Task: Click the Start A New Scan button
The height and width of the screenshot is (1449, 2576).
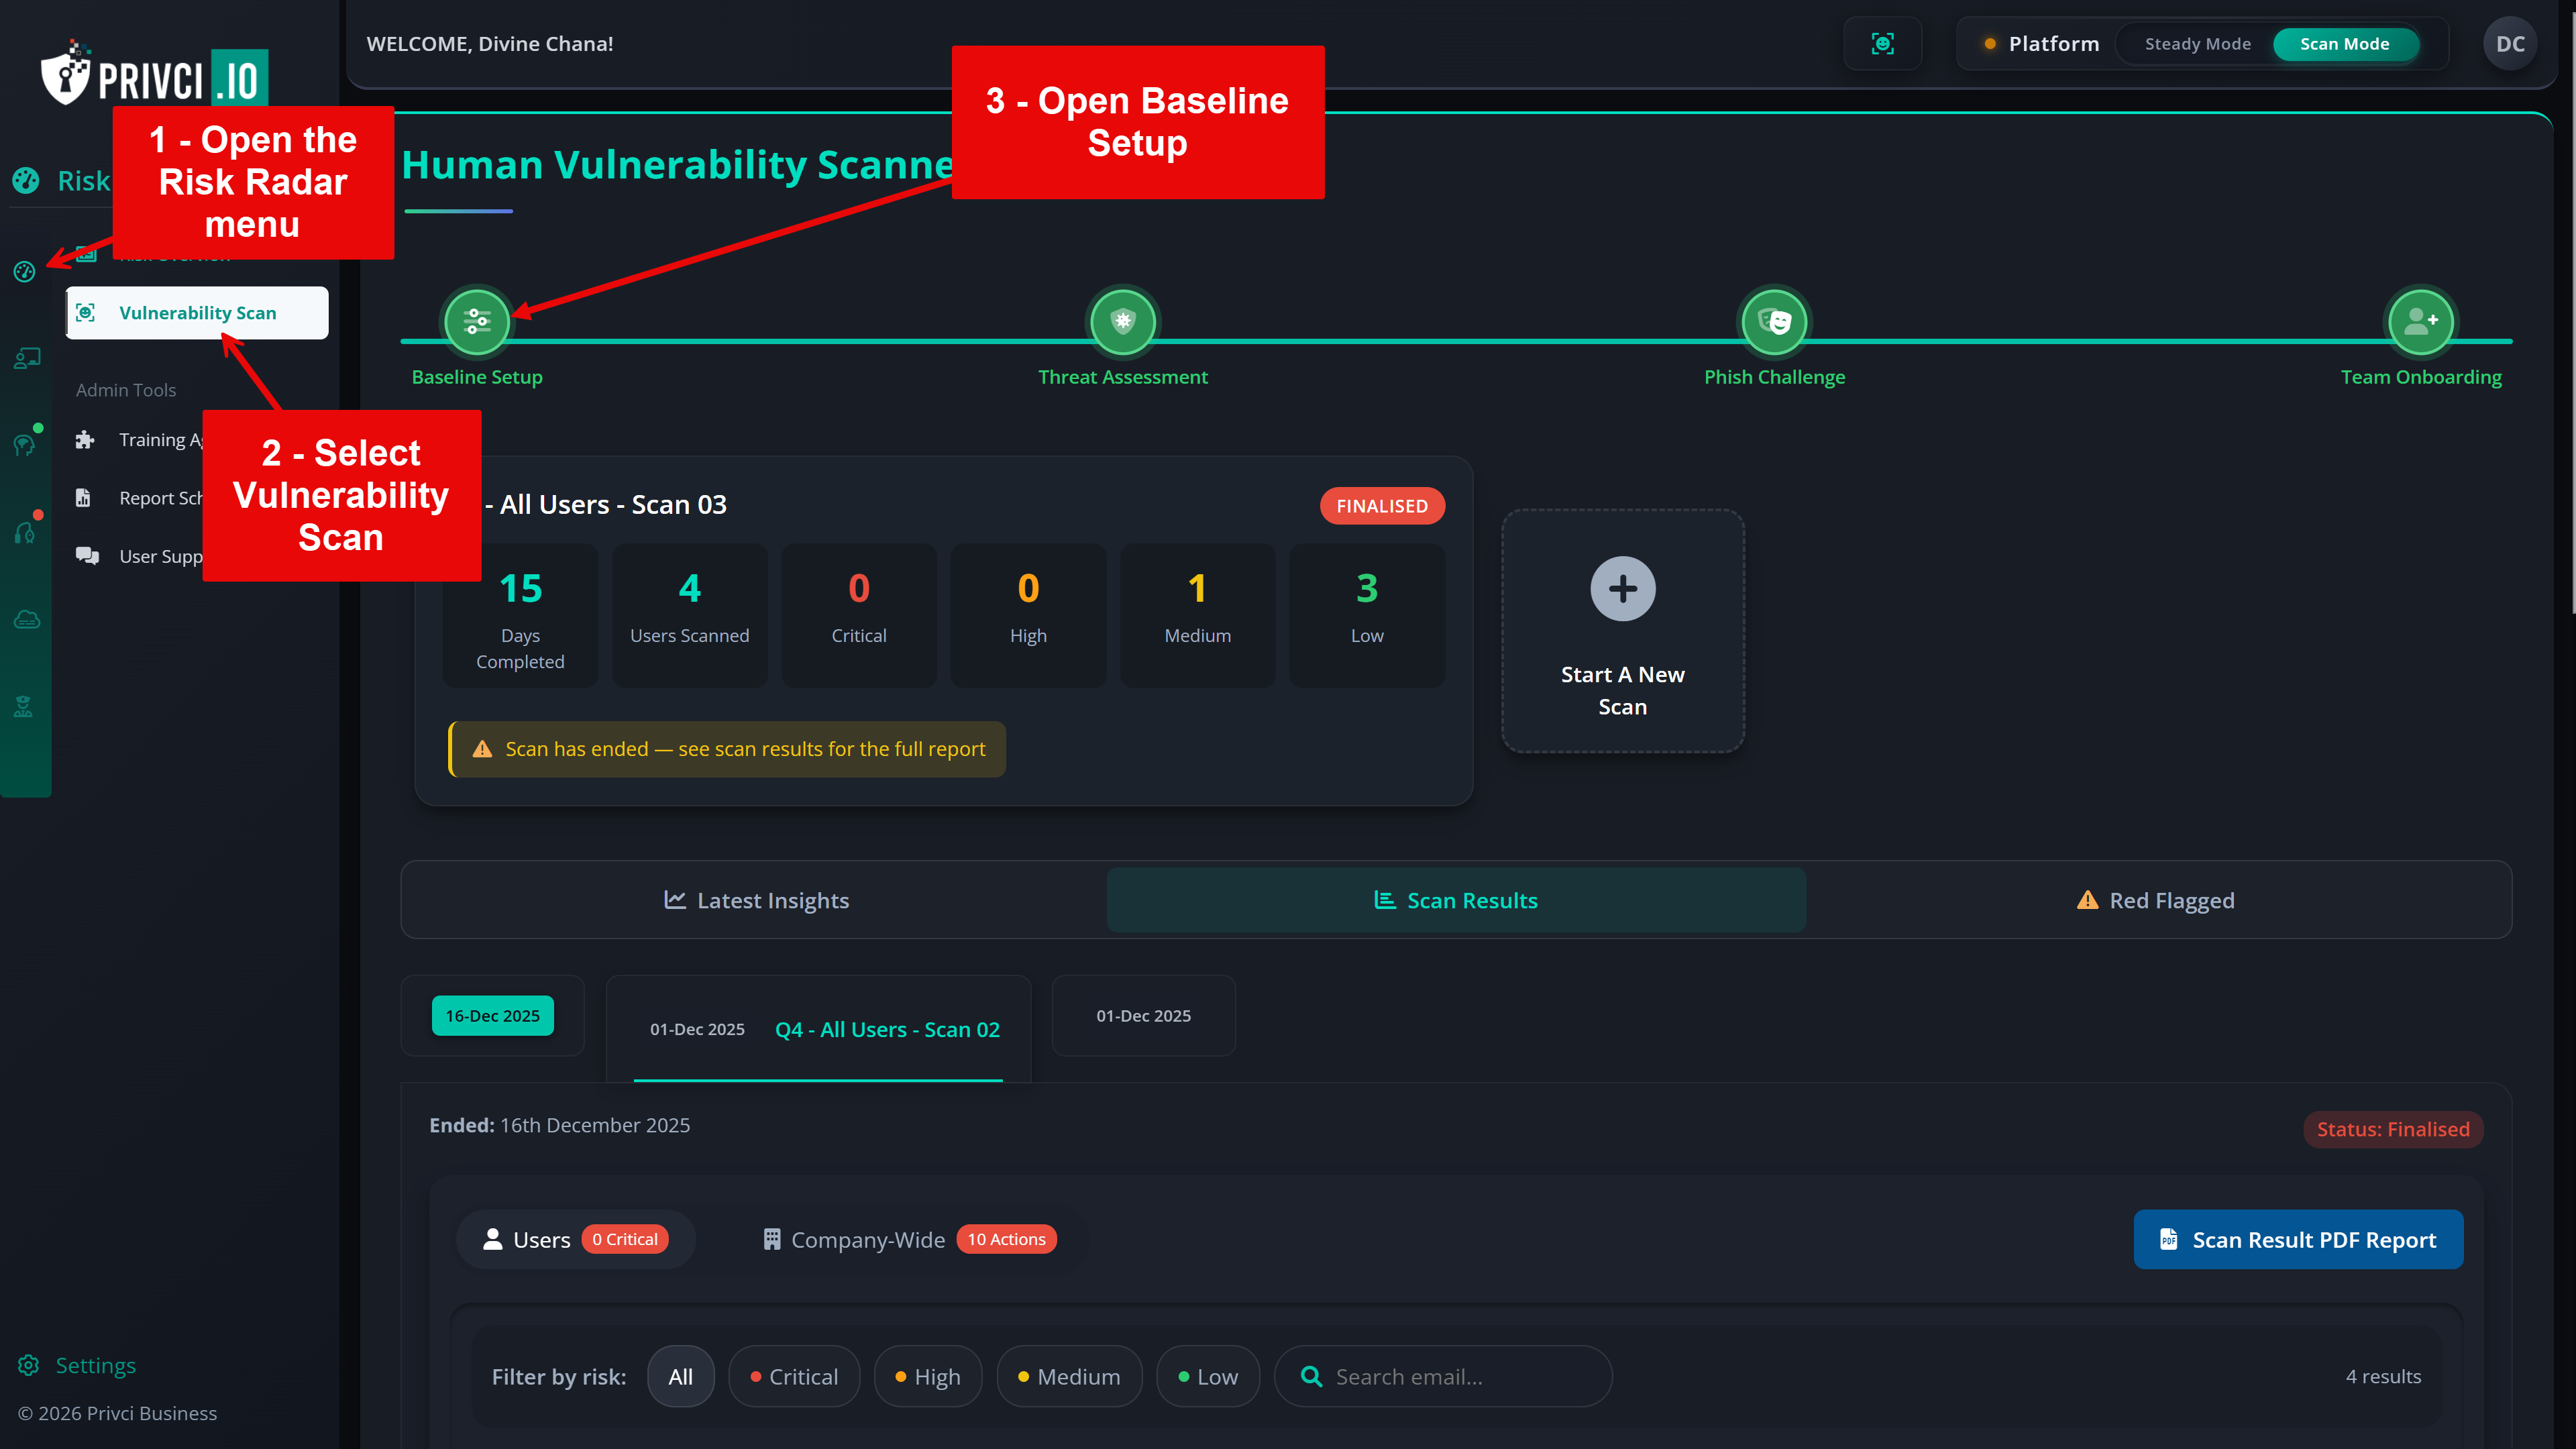Action: (1622, 630)
